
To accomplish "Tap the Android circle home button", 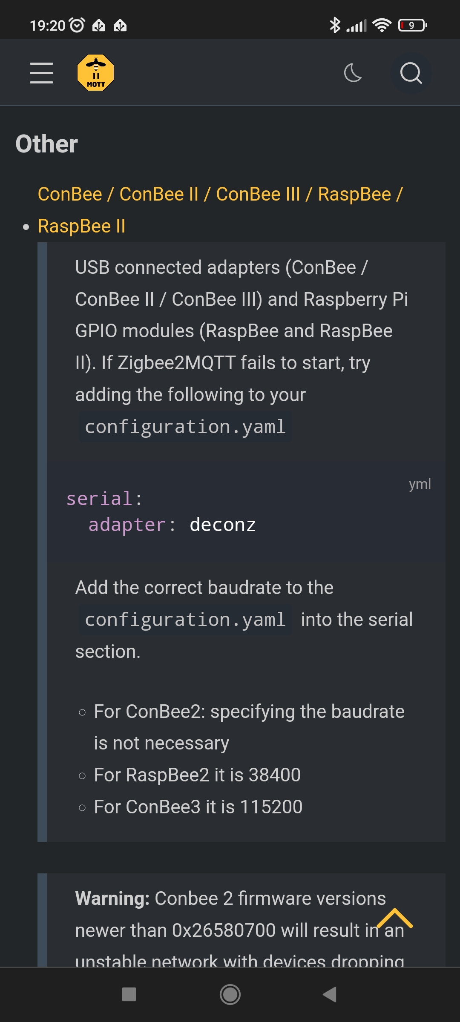I will coord(230,994).
